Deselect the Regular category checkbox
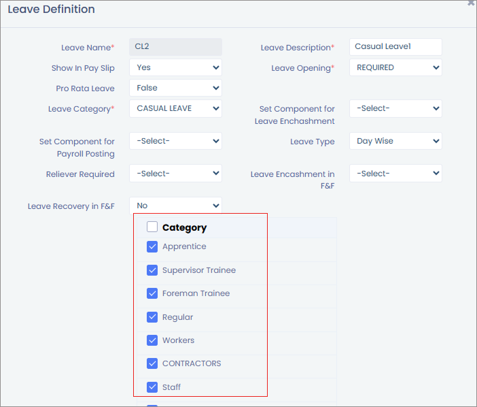Image resolution: width=477 pixels, height=407 pixels. click(152, 317)
